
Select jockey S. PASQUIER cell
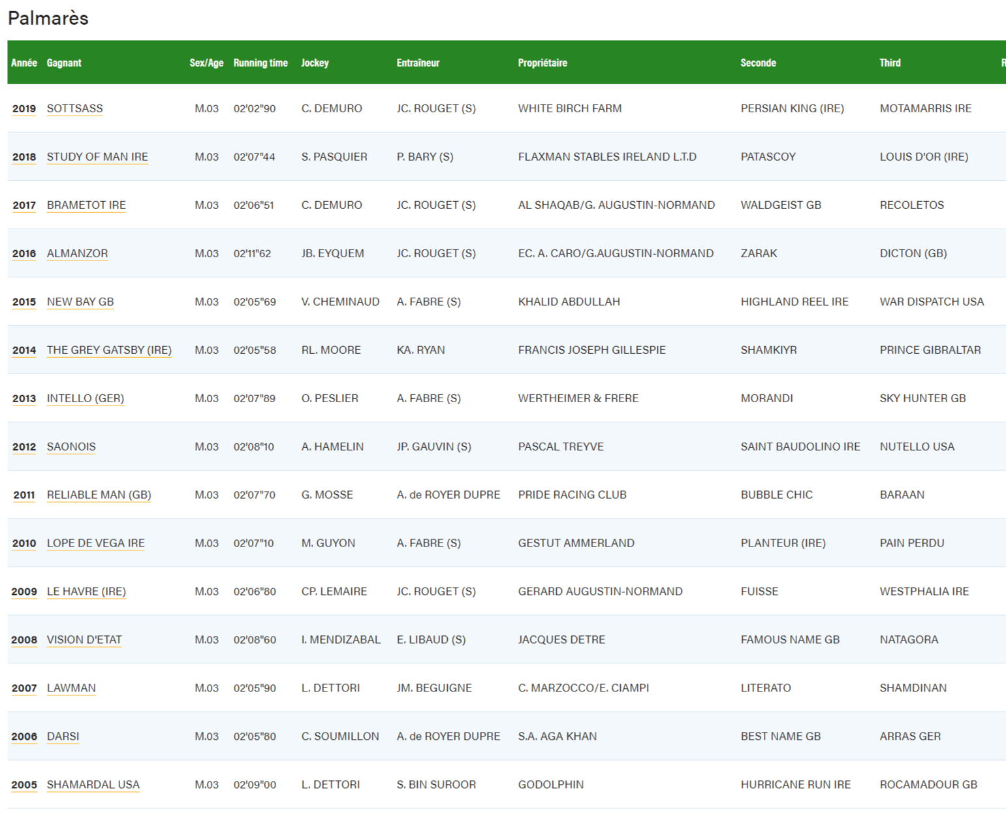pyautogui.click(x=334, y=157)
